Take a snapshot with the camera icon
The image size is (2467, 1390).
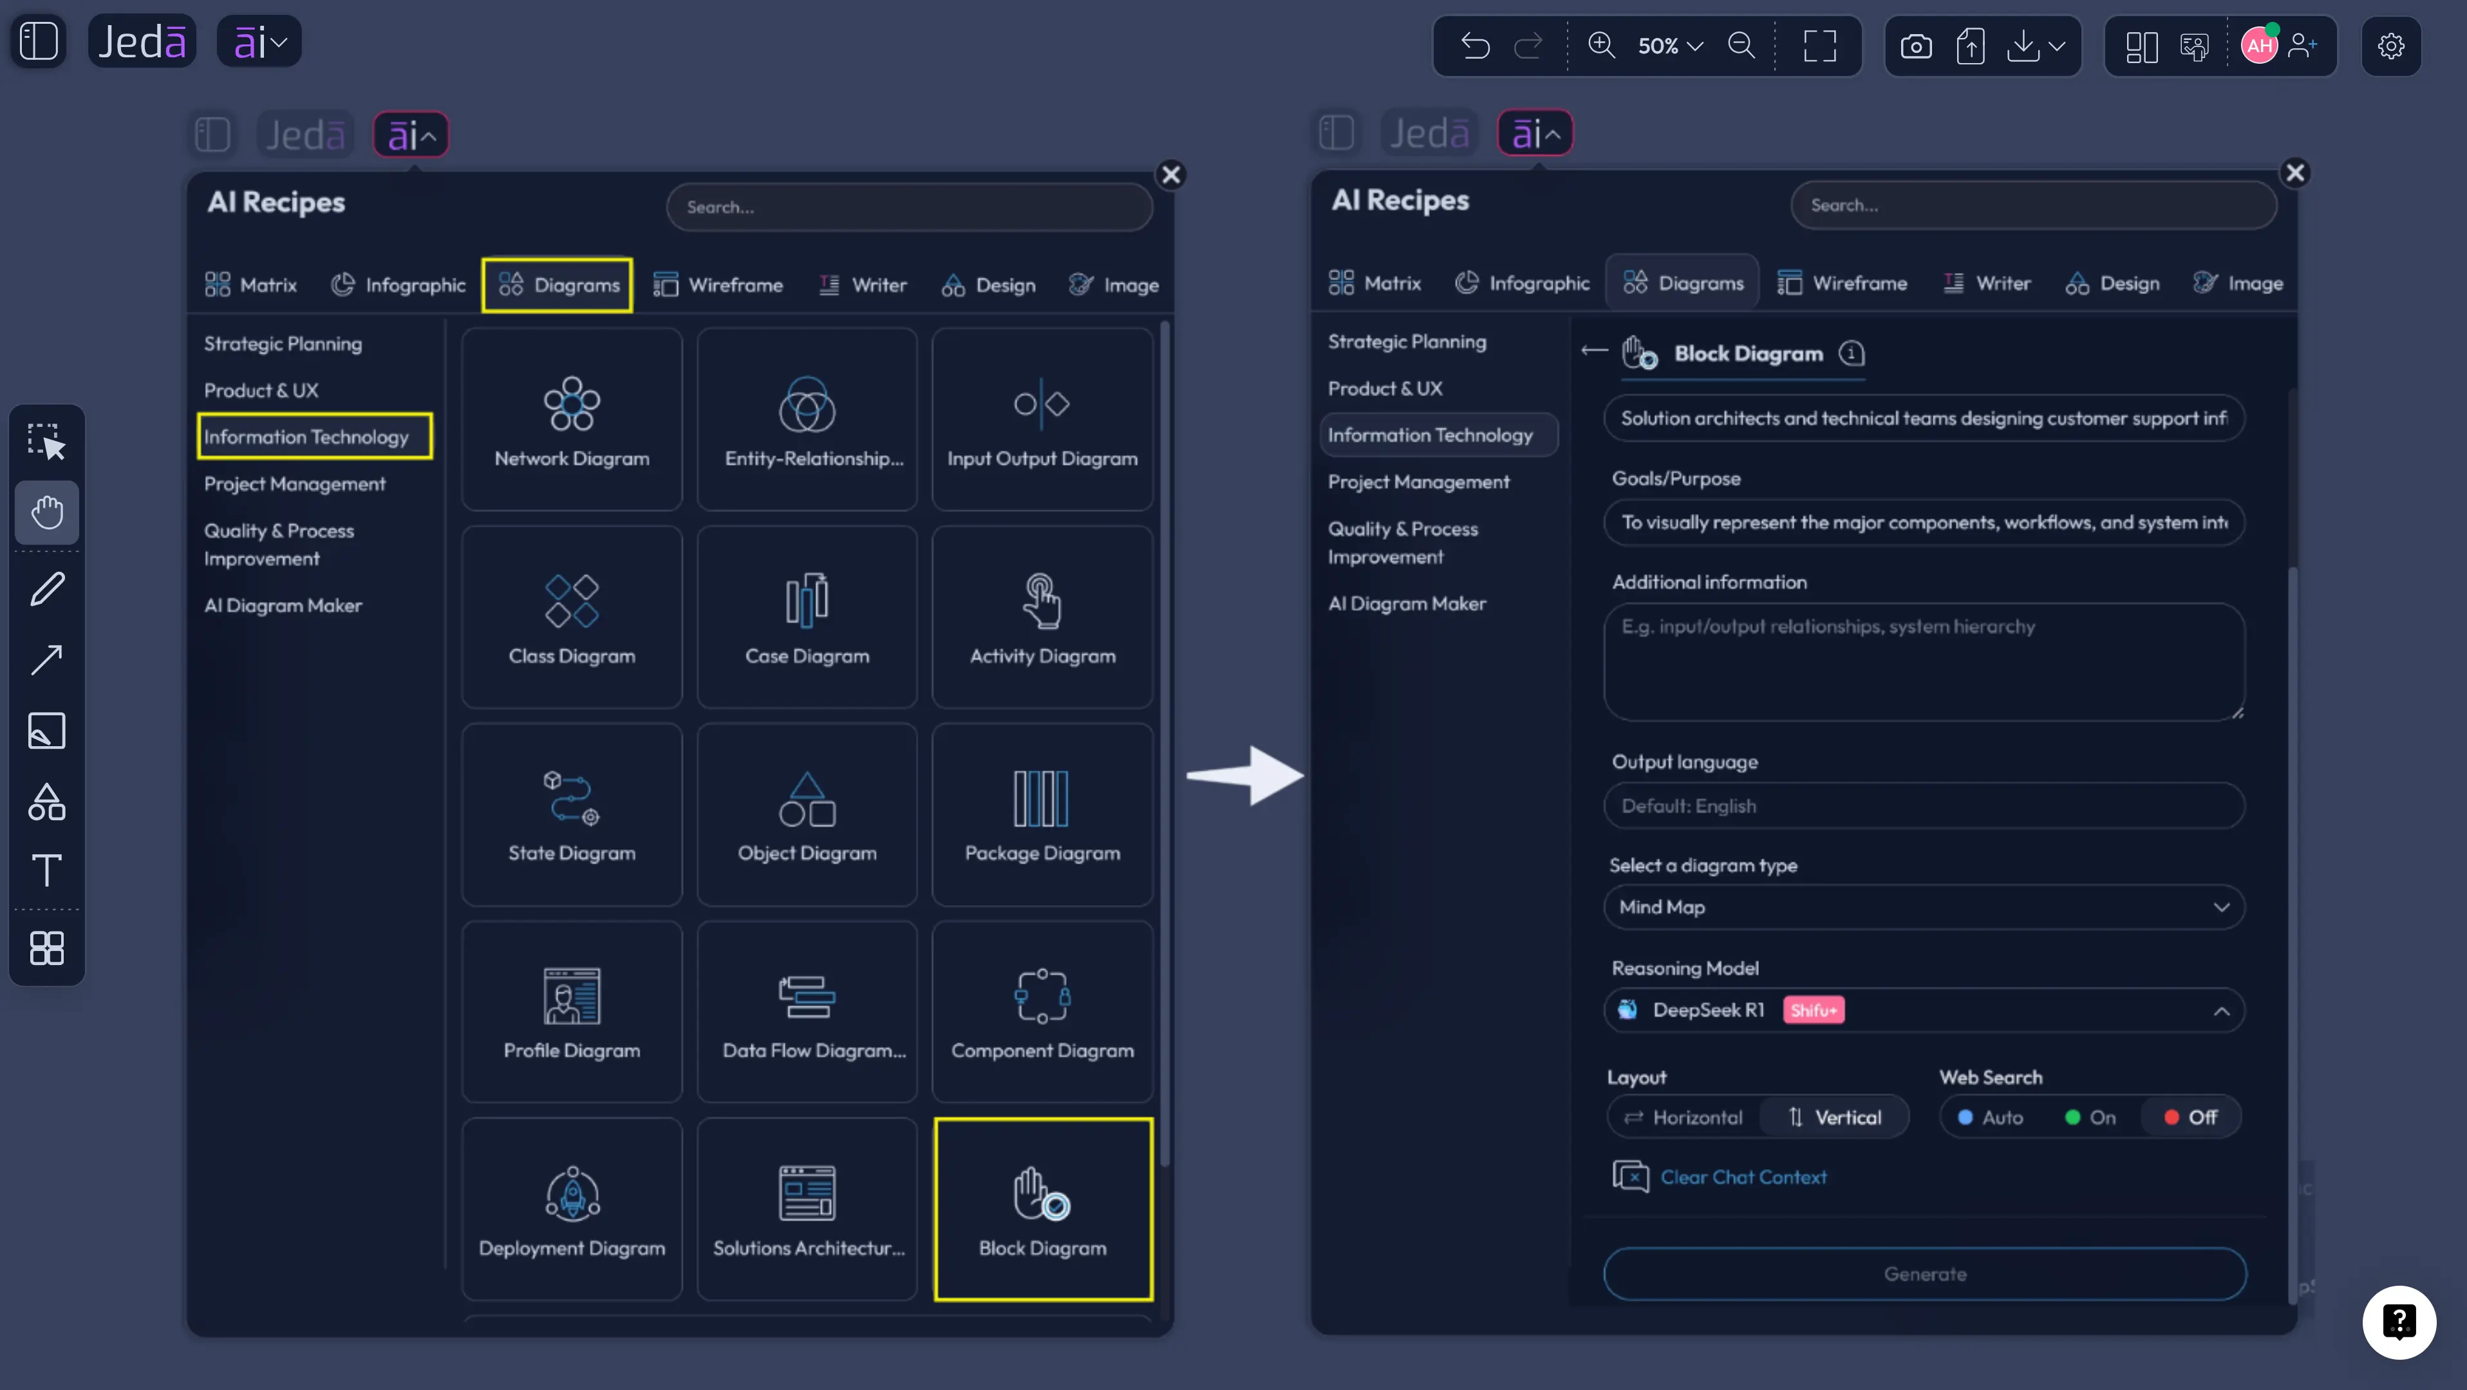coord(1915,45)
